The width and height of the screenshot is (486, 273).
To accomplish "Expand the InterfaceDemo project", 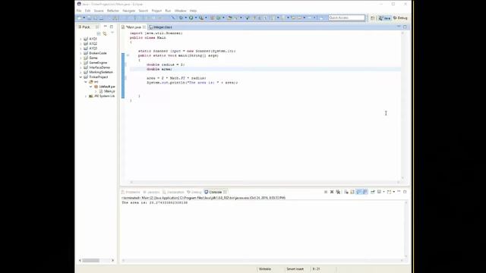I will click(x=81, y=67).
